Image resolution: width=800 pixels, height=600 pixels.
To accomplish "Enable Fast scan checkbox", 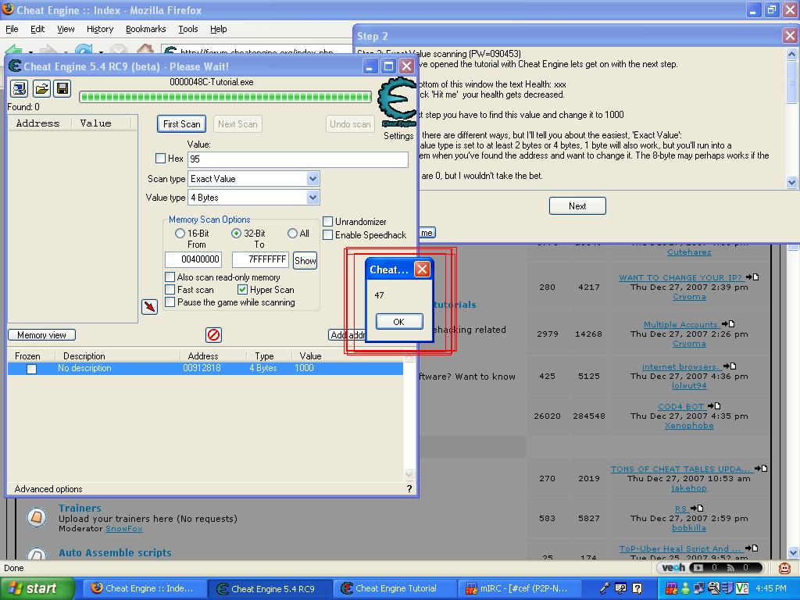I will coord(170,289).
